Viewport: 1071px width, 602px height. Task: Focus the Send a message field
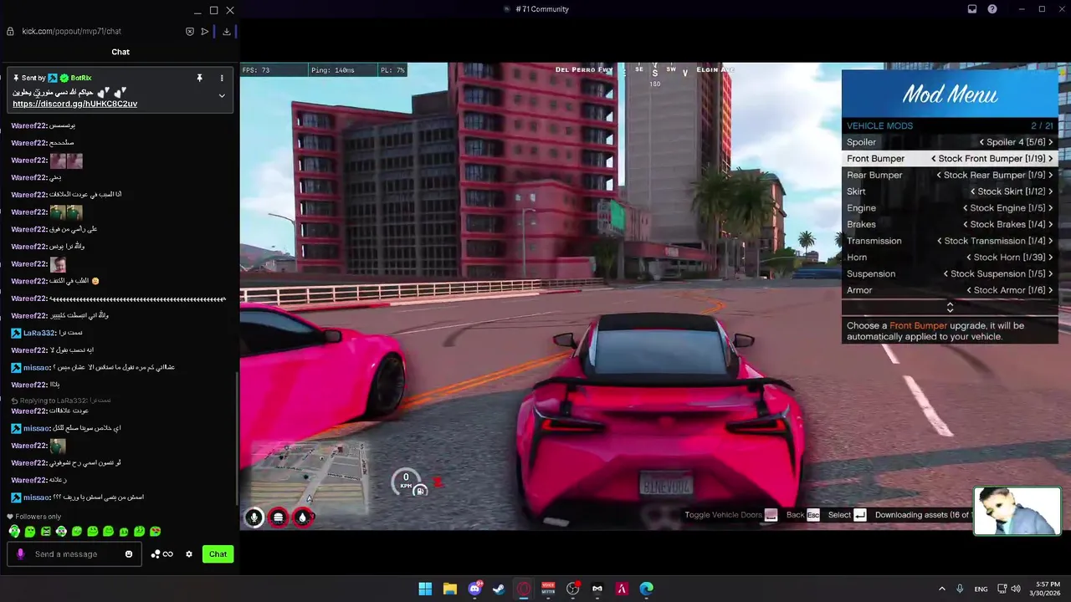[74, 554]
